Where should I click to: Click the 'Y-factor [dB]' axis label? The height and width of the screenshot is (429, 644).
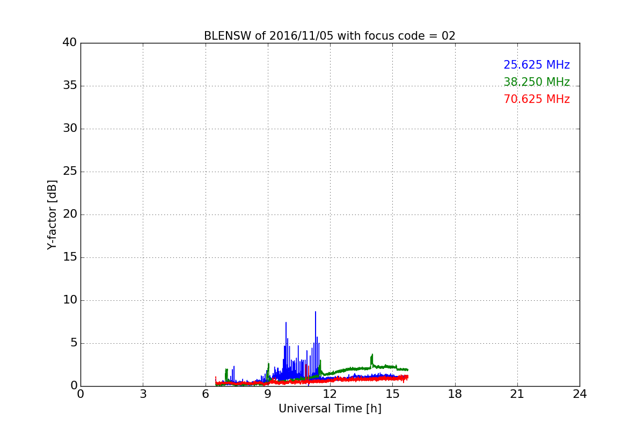[52, 214]
